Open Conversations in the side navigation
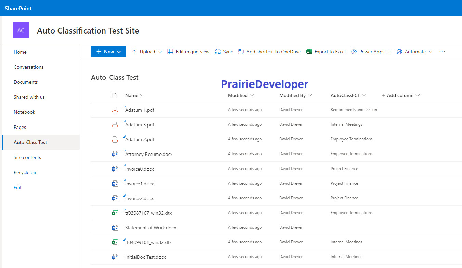 tap(28, 67)
